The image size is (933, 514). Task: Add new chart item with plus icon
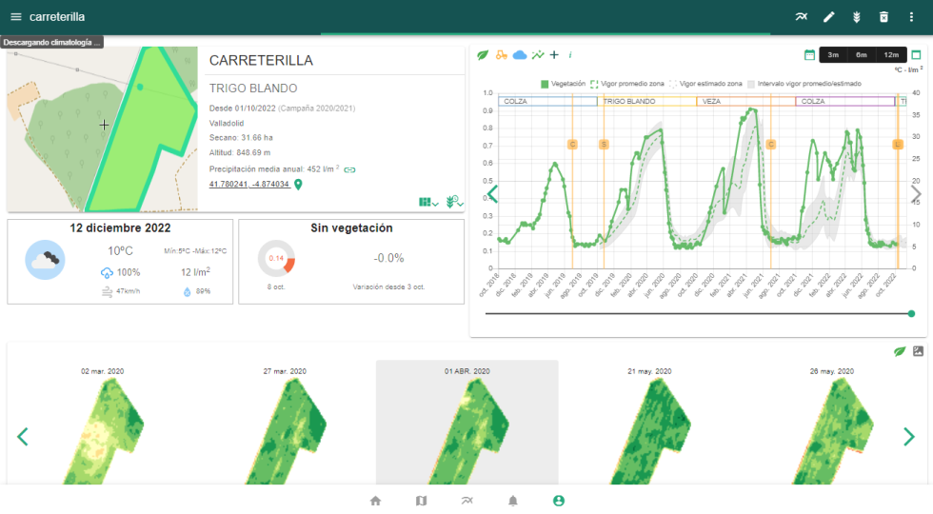click(554, 55)
